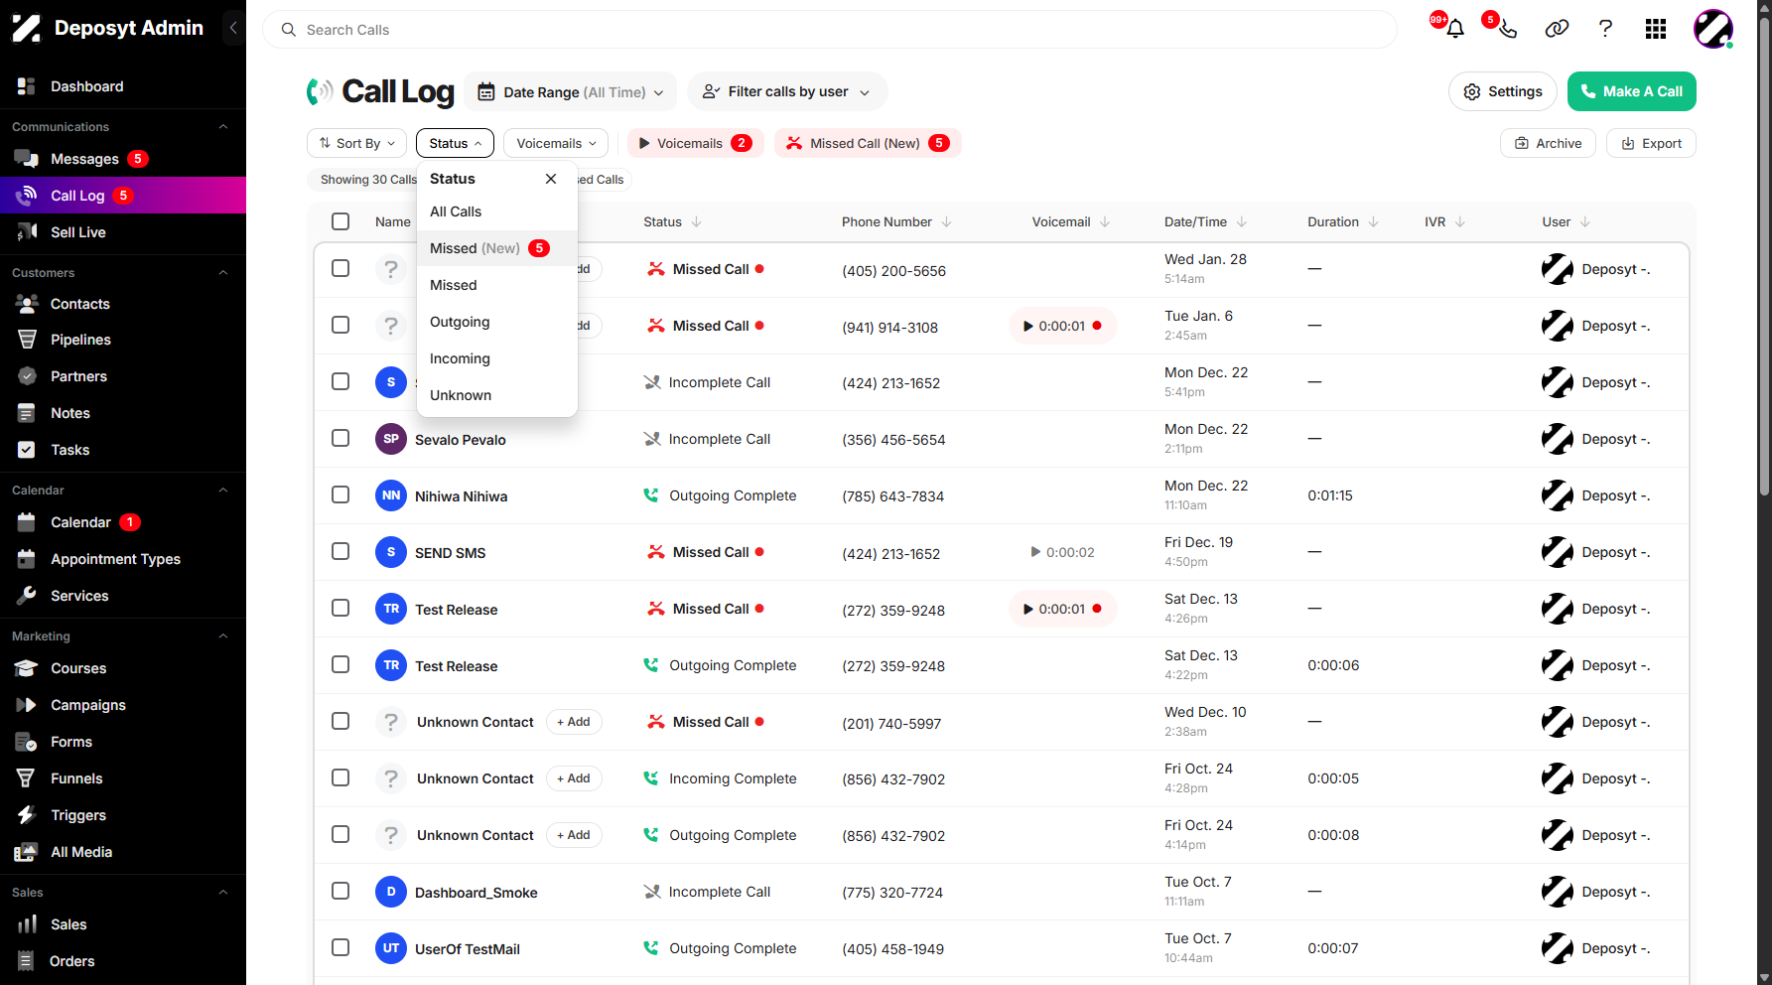This screenshot has height=985, width=1772.
Task: Choose Outgoing in Status menu
Action: [x=497, y=322]
